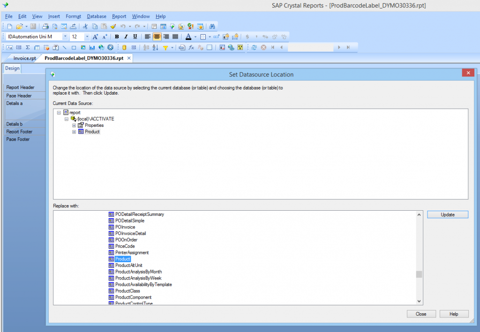The image size is (480, 332).
Task: Open the Formula Workshop fx icon
Action: click(191, 47)
